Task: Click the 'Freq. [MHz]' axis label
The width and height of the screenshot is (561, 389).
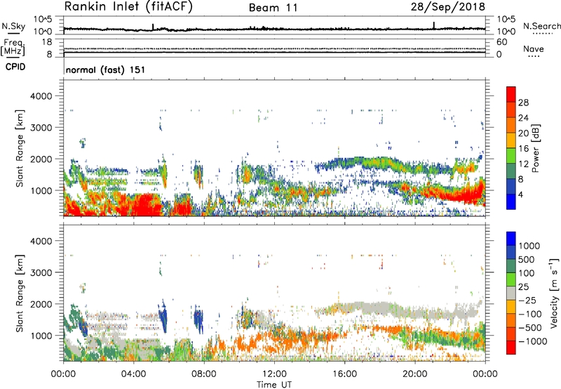Action: tap(13, 48)
